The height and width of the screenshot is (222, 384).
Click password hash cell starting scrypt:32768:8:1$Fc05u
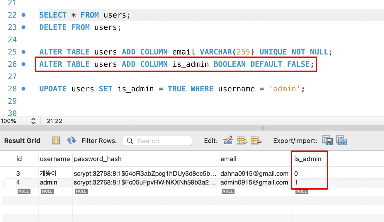point(146,182)
